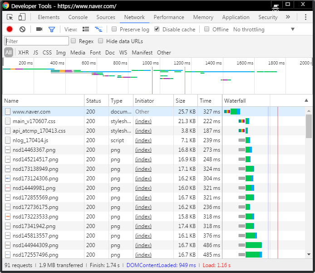The width and height of the screenshot is (315, 273).
Task: Filter requests by XHR type
Action: [24, 53]
